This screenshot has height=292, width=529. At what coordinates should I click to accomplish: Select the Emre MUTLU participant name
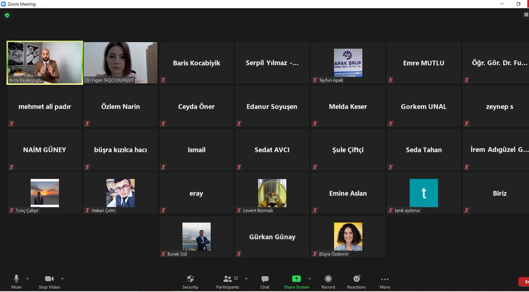click(424, 63)
